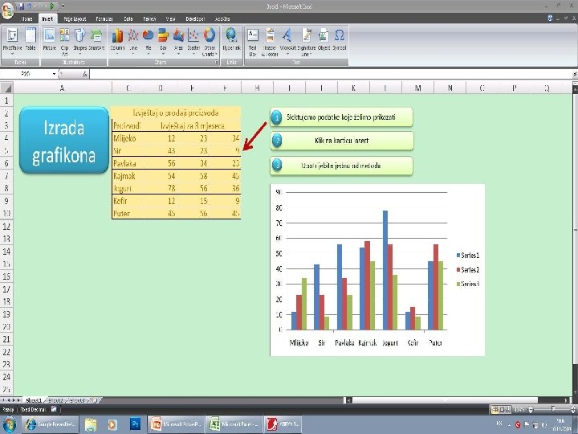The image size is (578, 434).
Task: Insert a SmartArt graphic
Action: point(96,39)
